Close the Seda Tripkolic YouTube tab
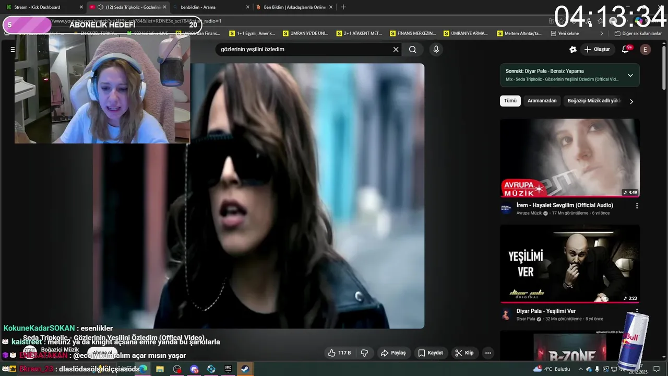 pos(164,7)
